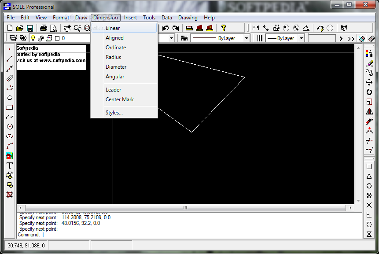The image size is (379, 254).
Task: Open the Drawing menu
Action: point(188,18)
